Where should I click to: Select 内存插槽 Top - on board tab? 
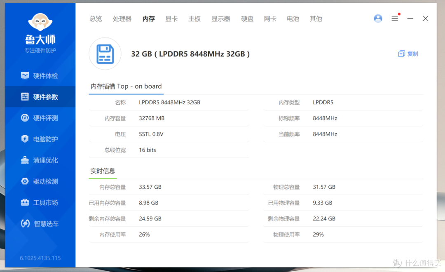[x=126, y=86]
